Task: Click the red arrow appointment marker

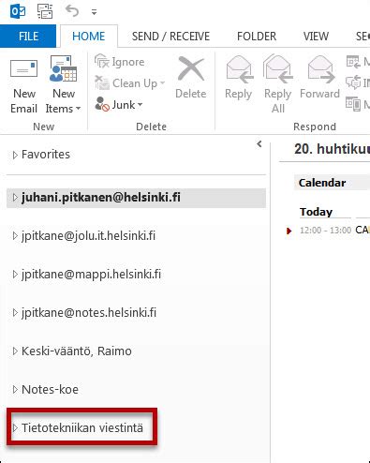Action: pyautogui.click(x=289, y=231)
